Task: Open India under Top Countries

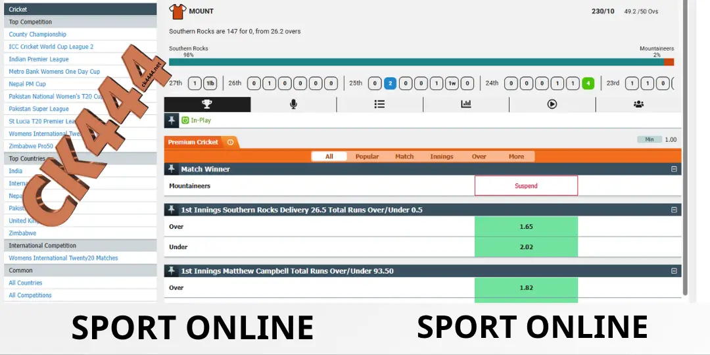Action: coord(15,171)
